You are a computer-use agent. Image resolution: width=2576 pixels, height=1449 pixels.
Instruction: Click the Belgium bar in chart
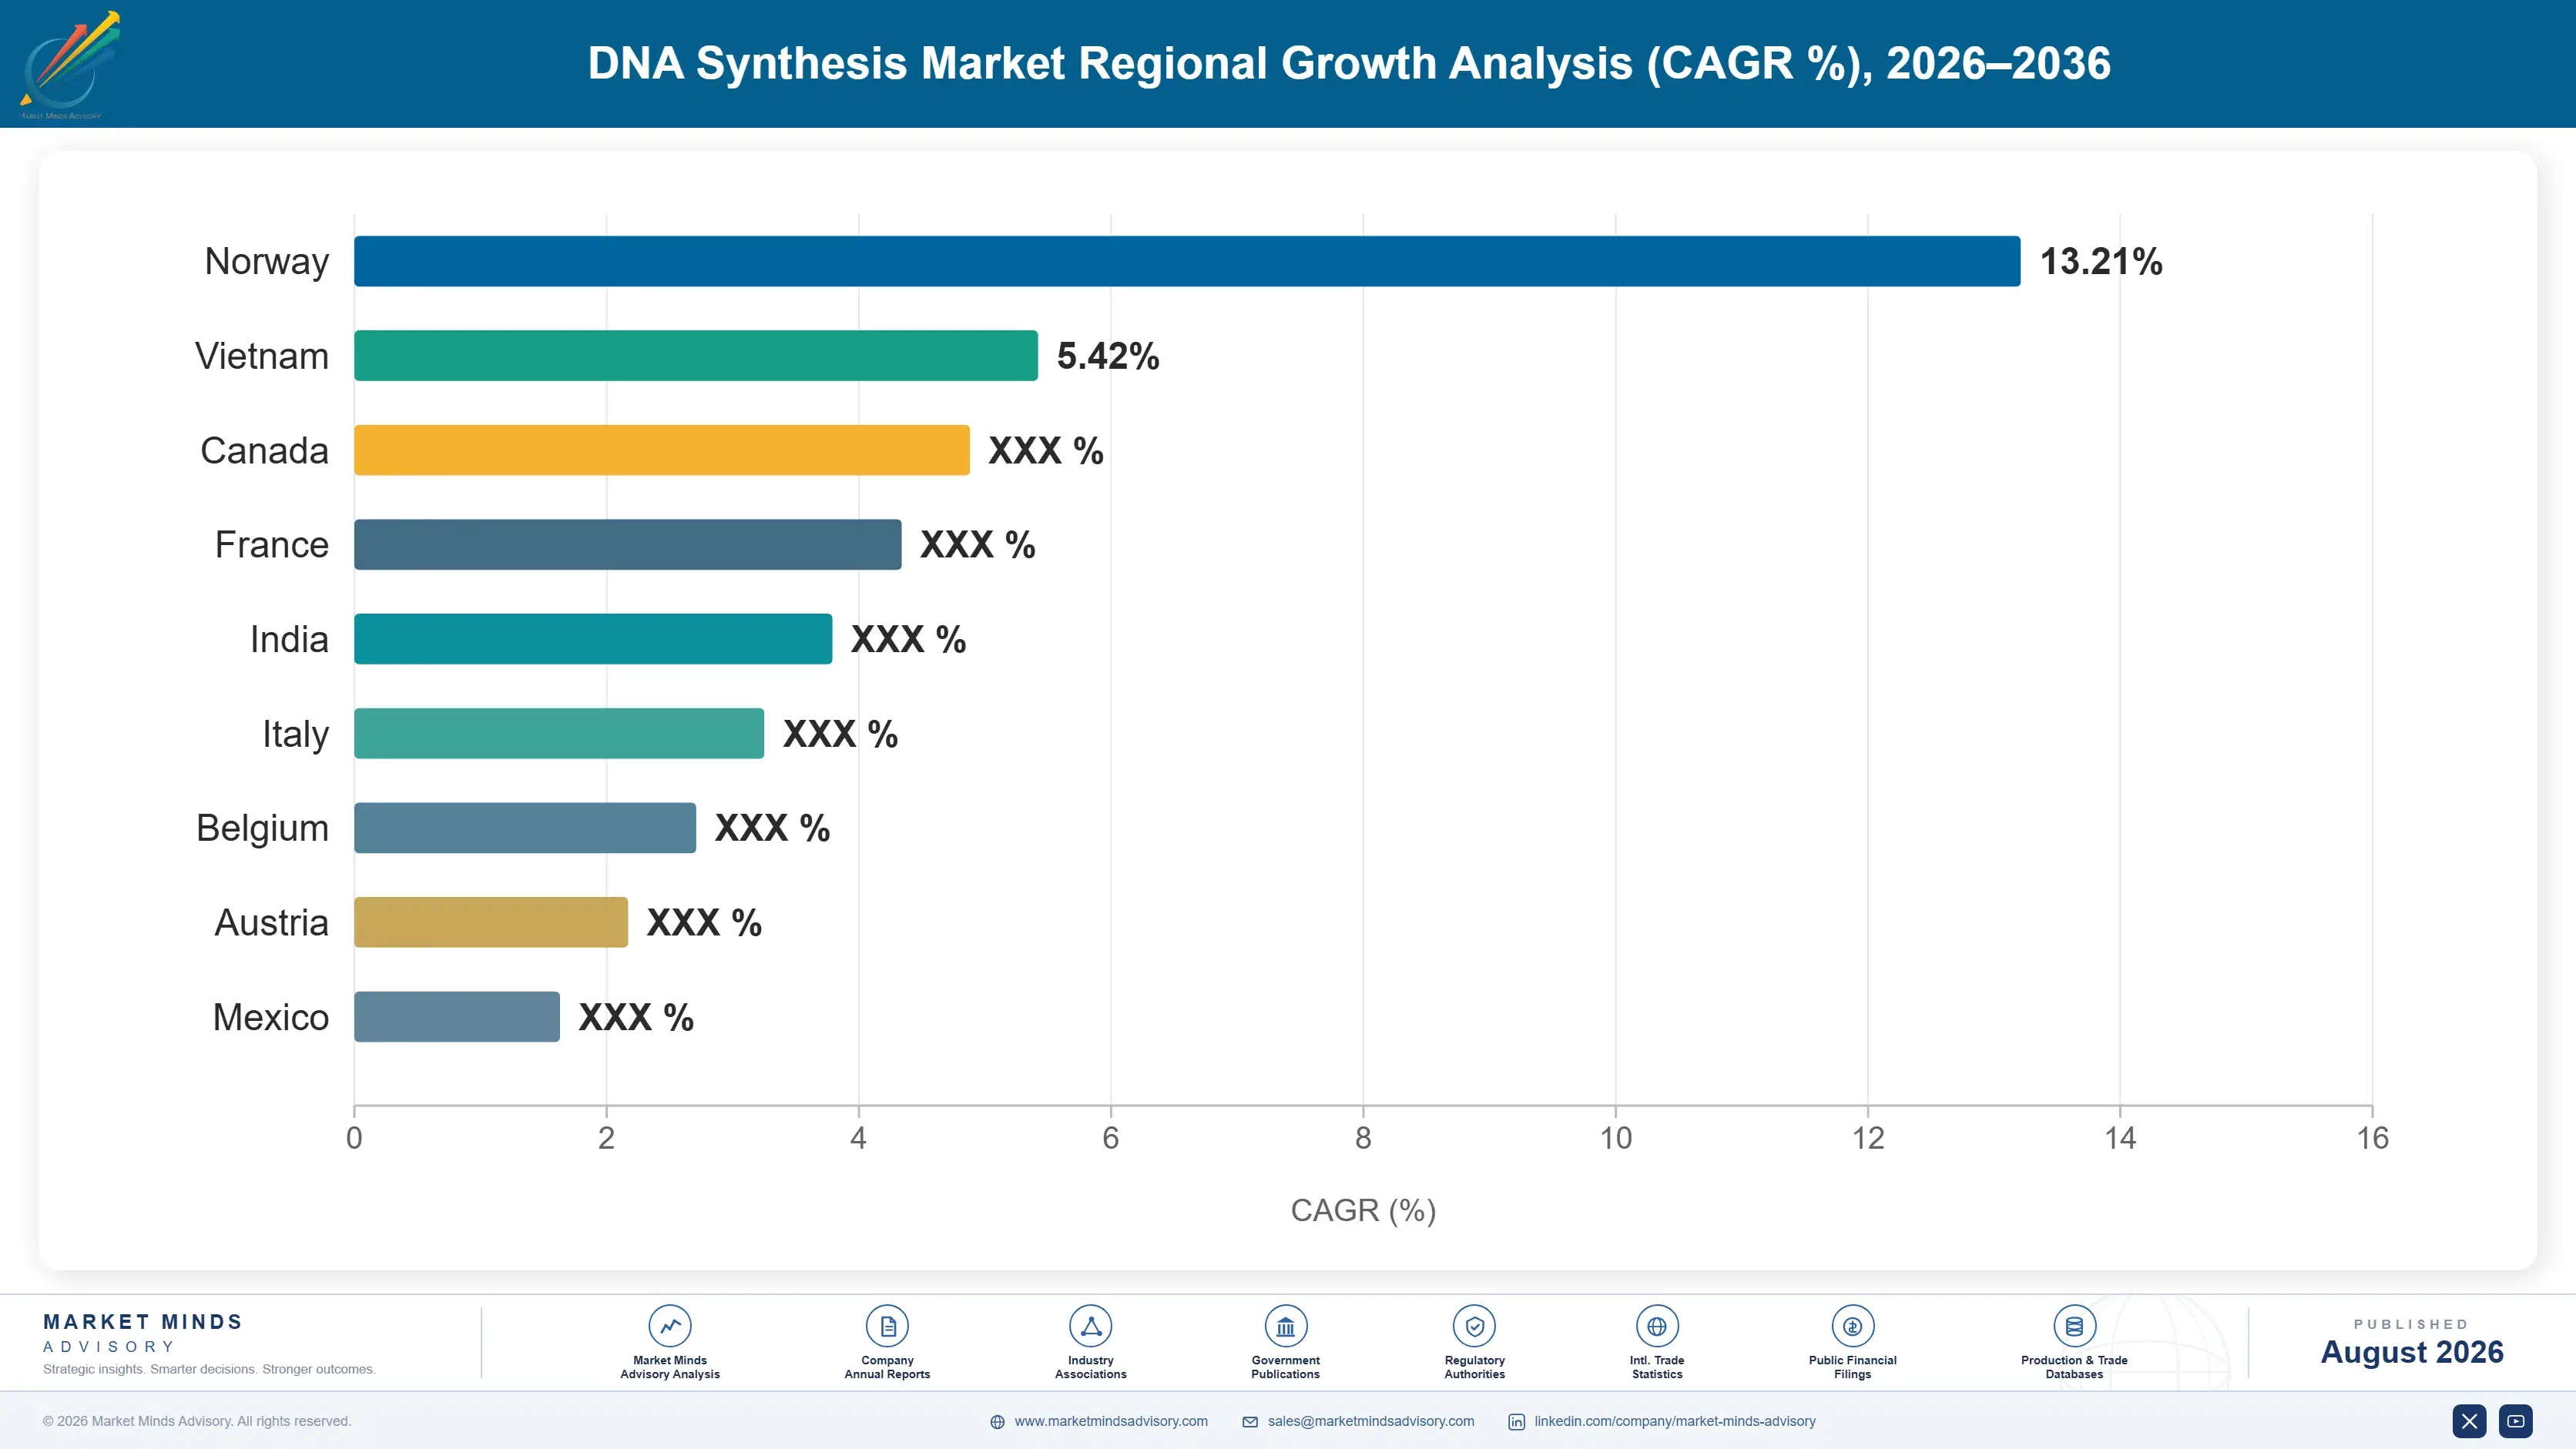pyautogui.click(x=525, y=828)
